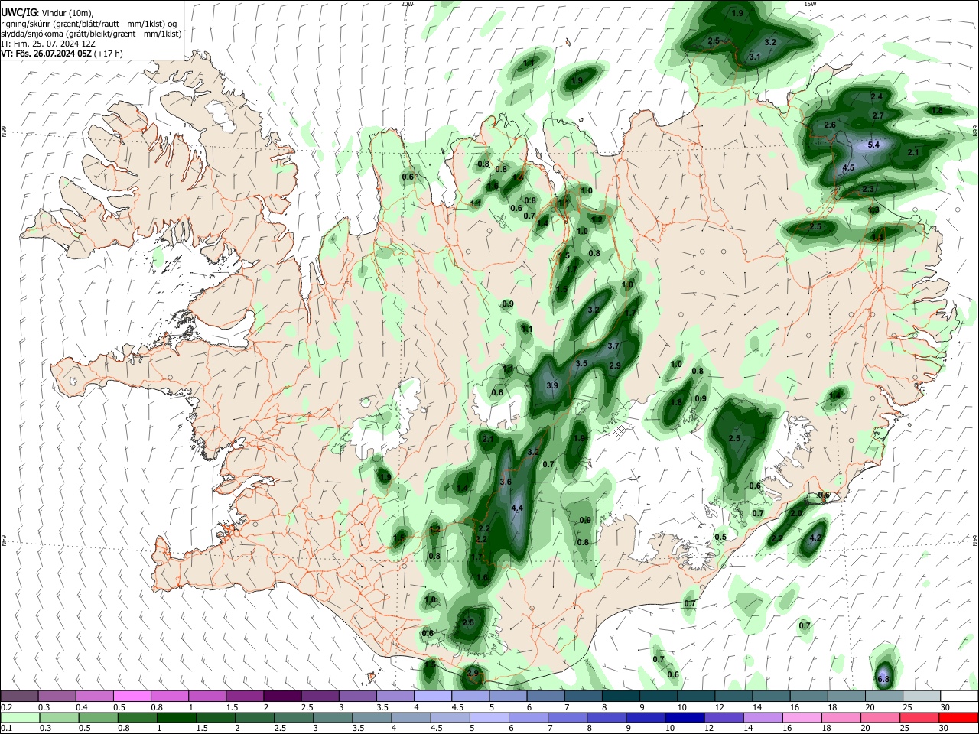Click the IT: Fim. 25.07.2024 12Z line
Viewport: 979px width, 734px height.
click(48, 44)
